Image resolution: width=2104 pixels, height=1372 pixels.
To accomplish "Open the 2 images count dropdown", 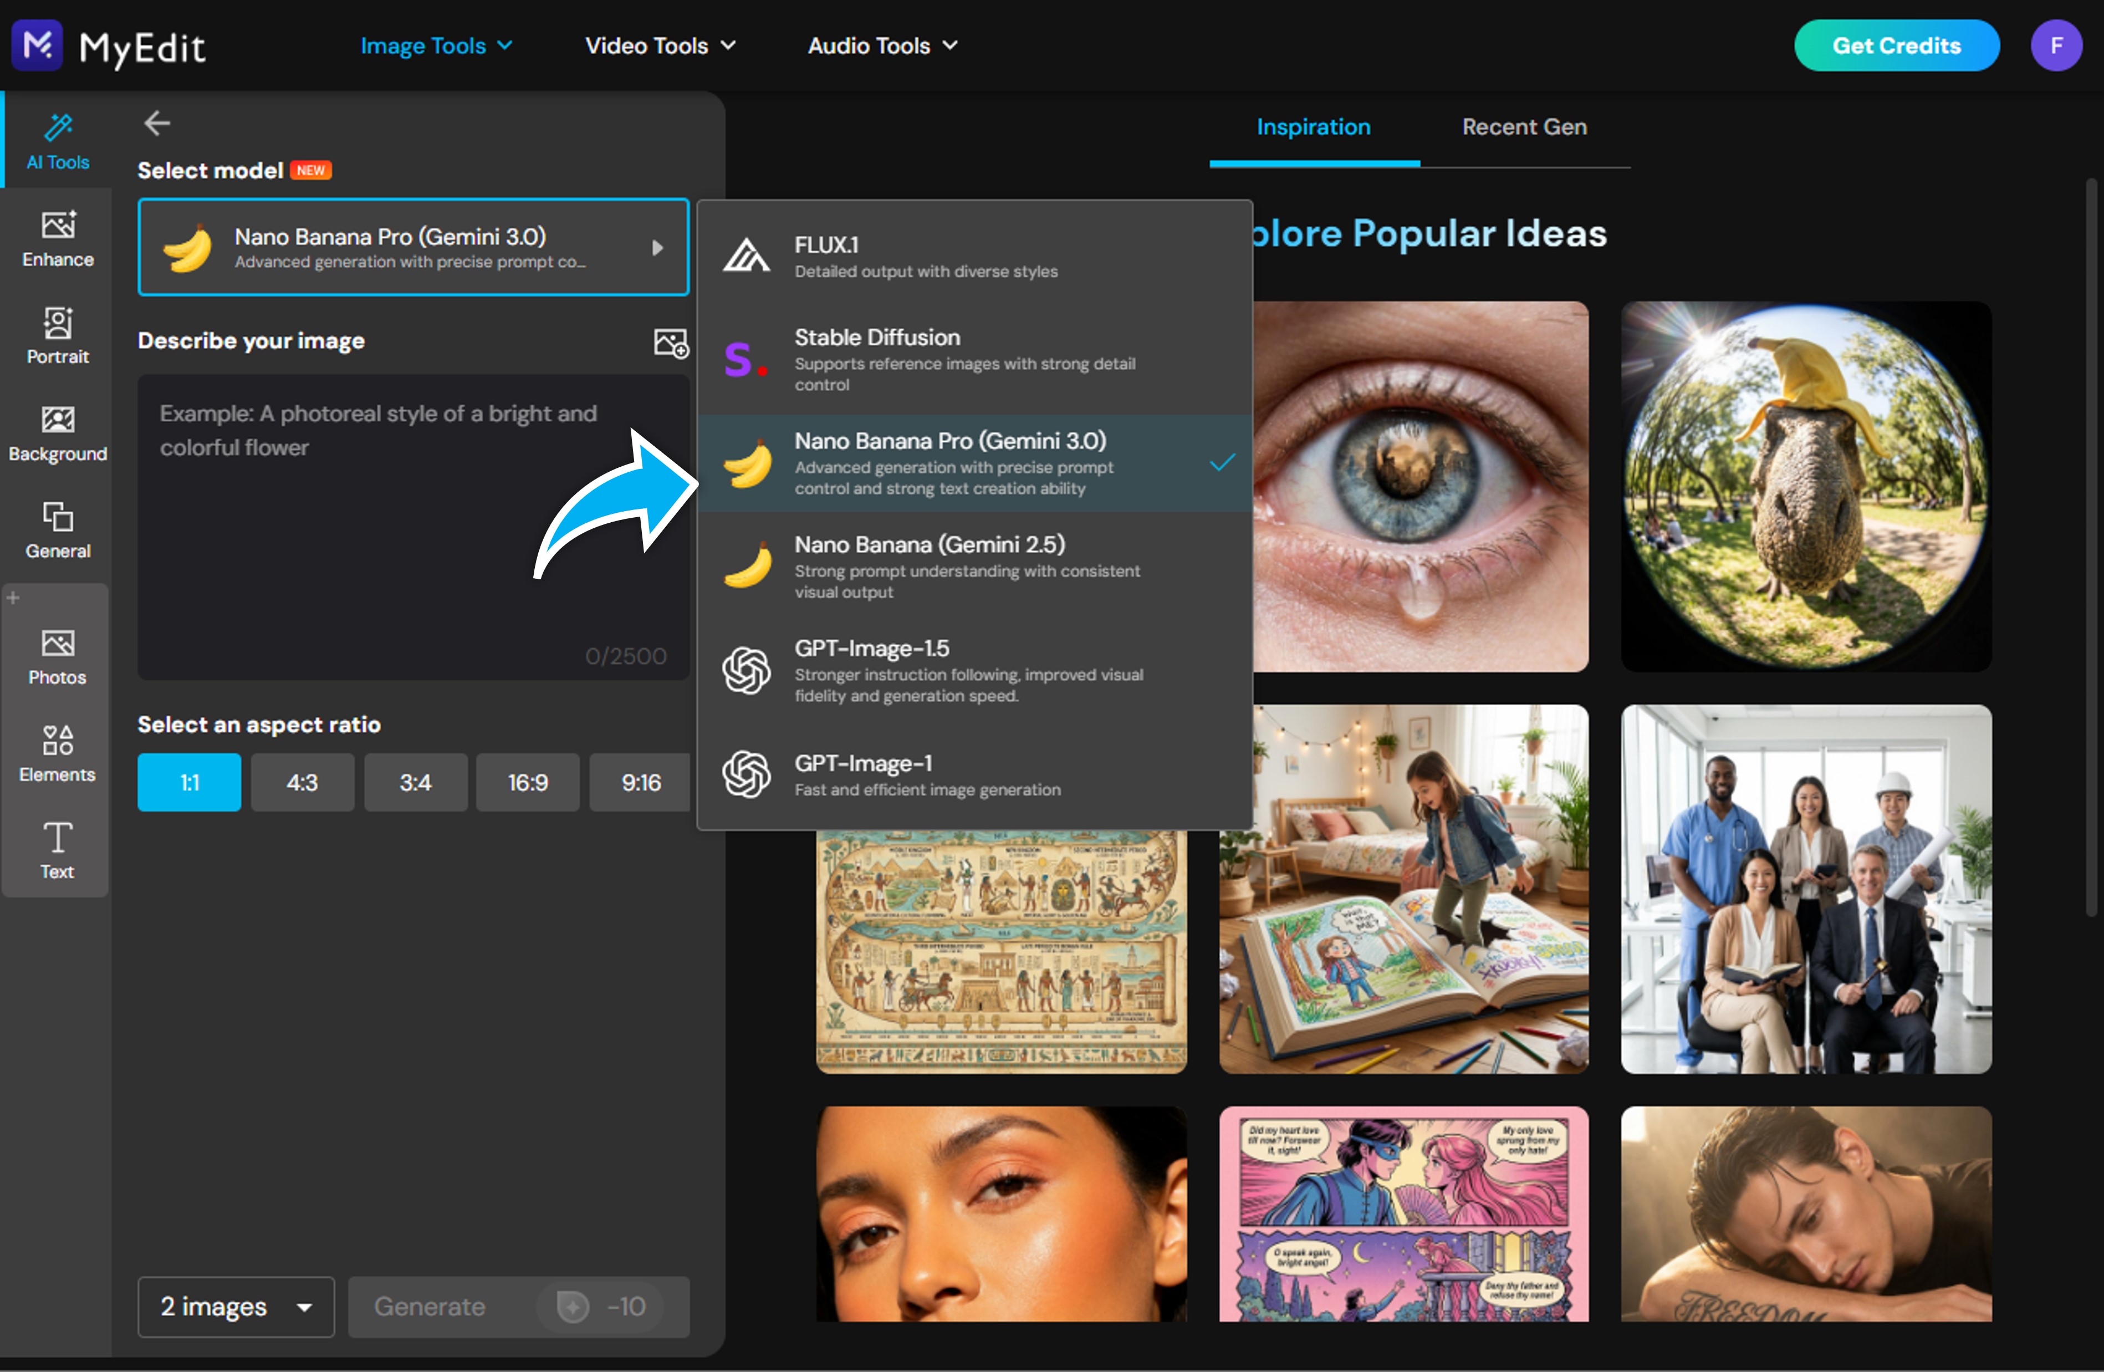I will (x=236, y=1305).
